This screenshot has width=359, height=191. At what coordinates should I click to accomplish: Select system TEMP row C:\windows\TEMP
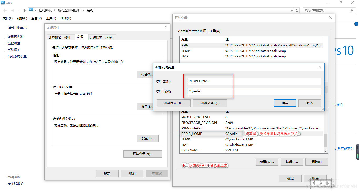click(x=252, y=139)
